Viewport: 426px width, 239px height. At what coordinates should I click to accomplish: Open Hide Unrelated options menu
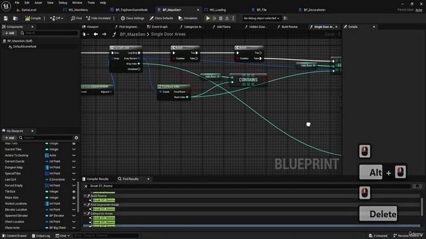(114, 19)
